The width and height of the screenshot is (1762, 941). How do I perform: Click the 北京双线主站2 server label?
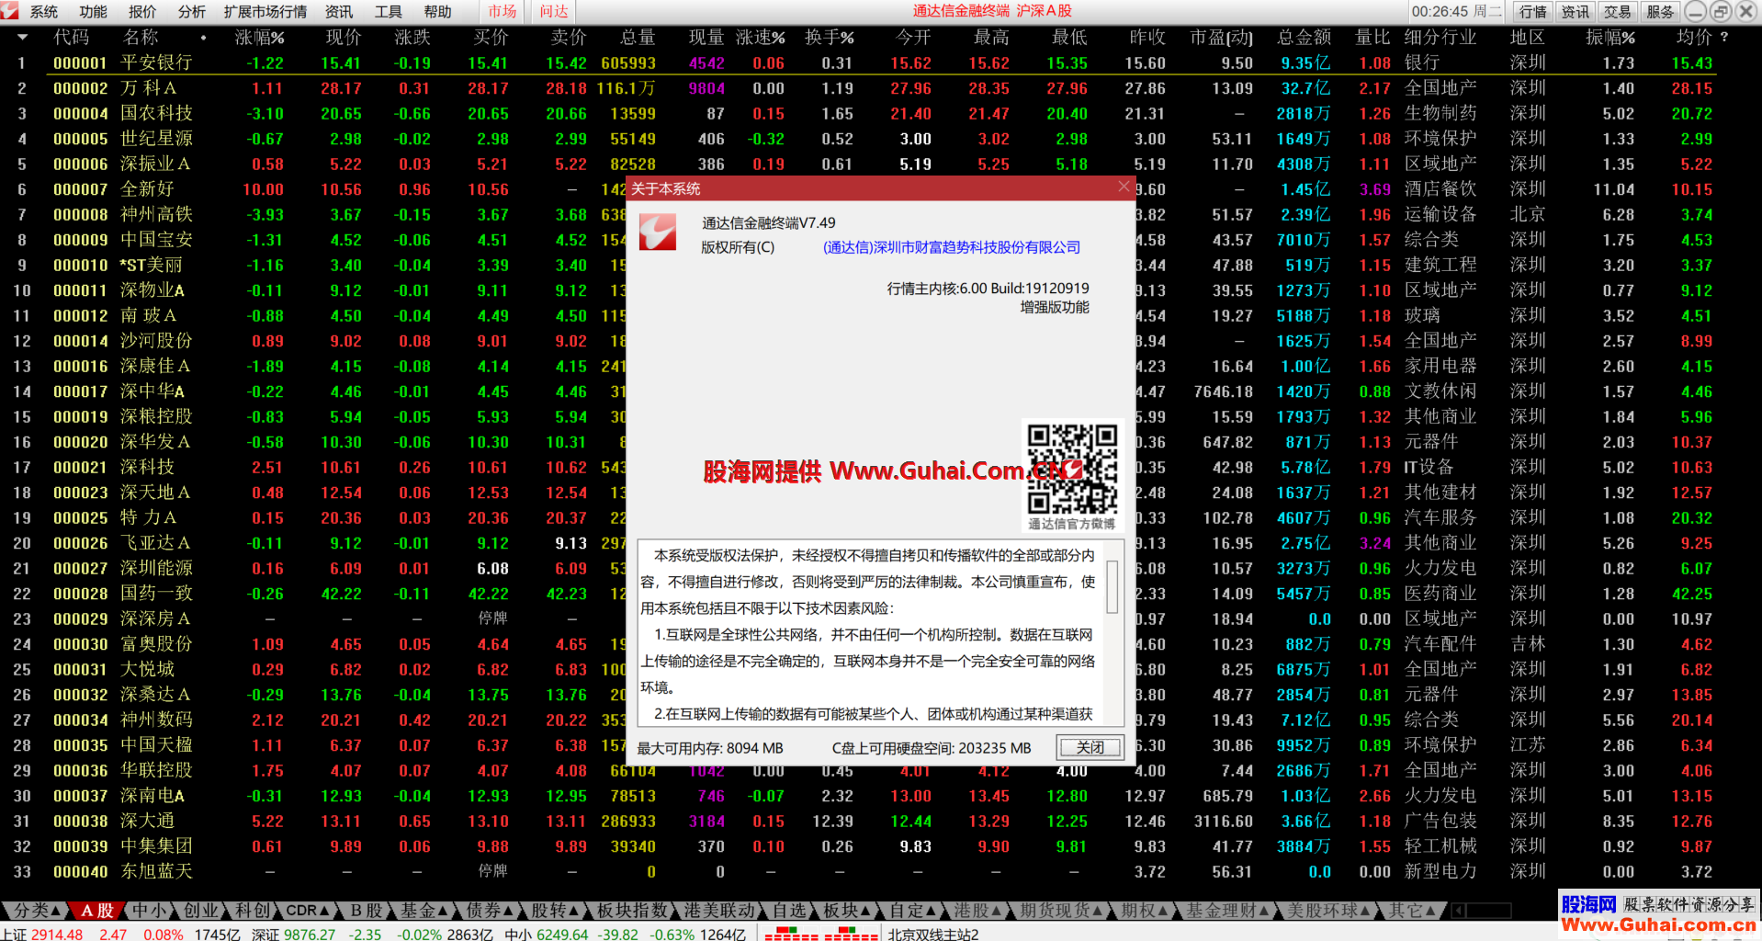[932, 934]
